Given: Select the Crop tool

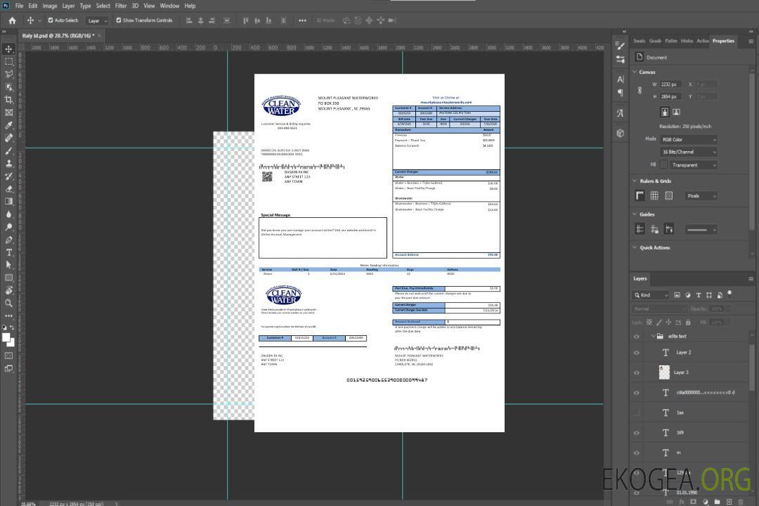Looking at the screenshot, I should pyautogui.click(x=8, y=100).
